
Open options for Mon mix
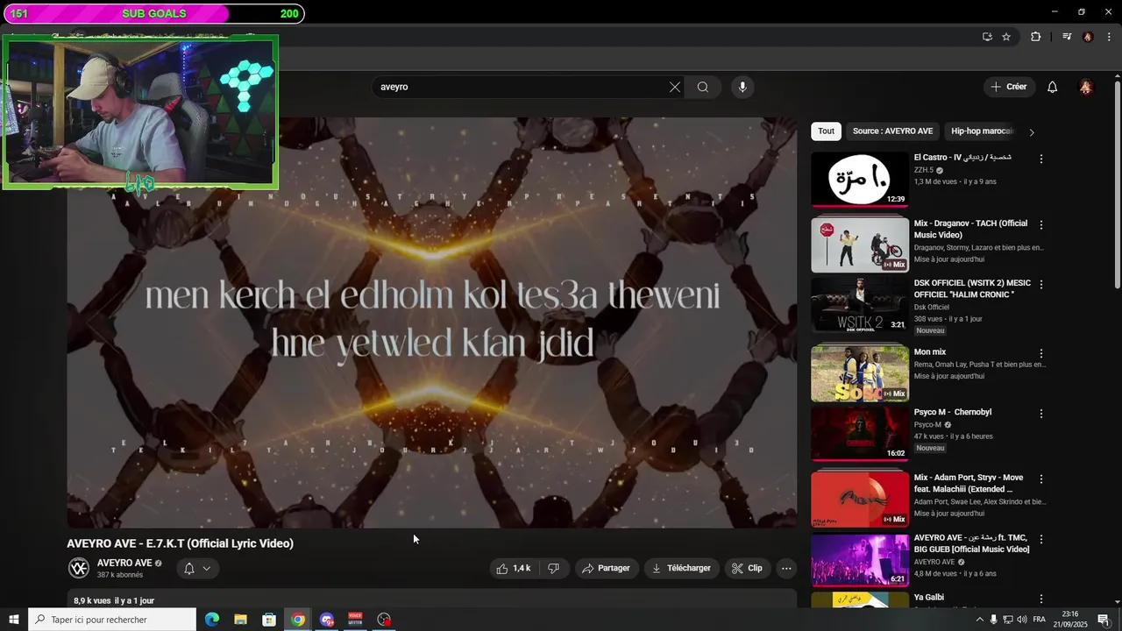point(1041,353)
